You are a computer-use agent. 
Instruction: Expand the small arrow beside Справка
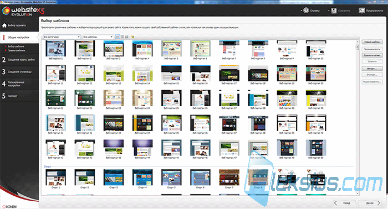click(301, 11)
